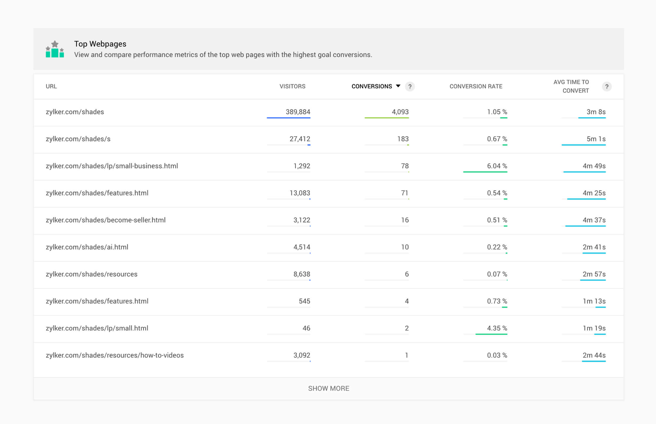Open the zylker.com/shades/lp/small.html link
The height and width of the screenshot is (424, 656).
point(97,328)
